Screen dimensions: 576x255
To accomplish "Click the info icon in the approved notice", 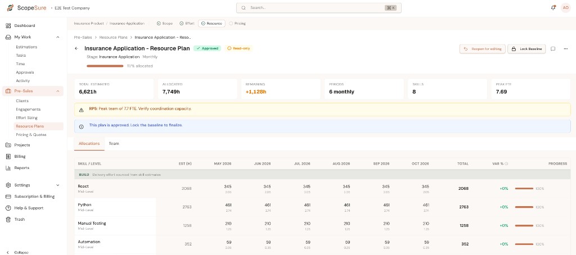I will click(x=82, y=126).
